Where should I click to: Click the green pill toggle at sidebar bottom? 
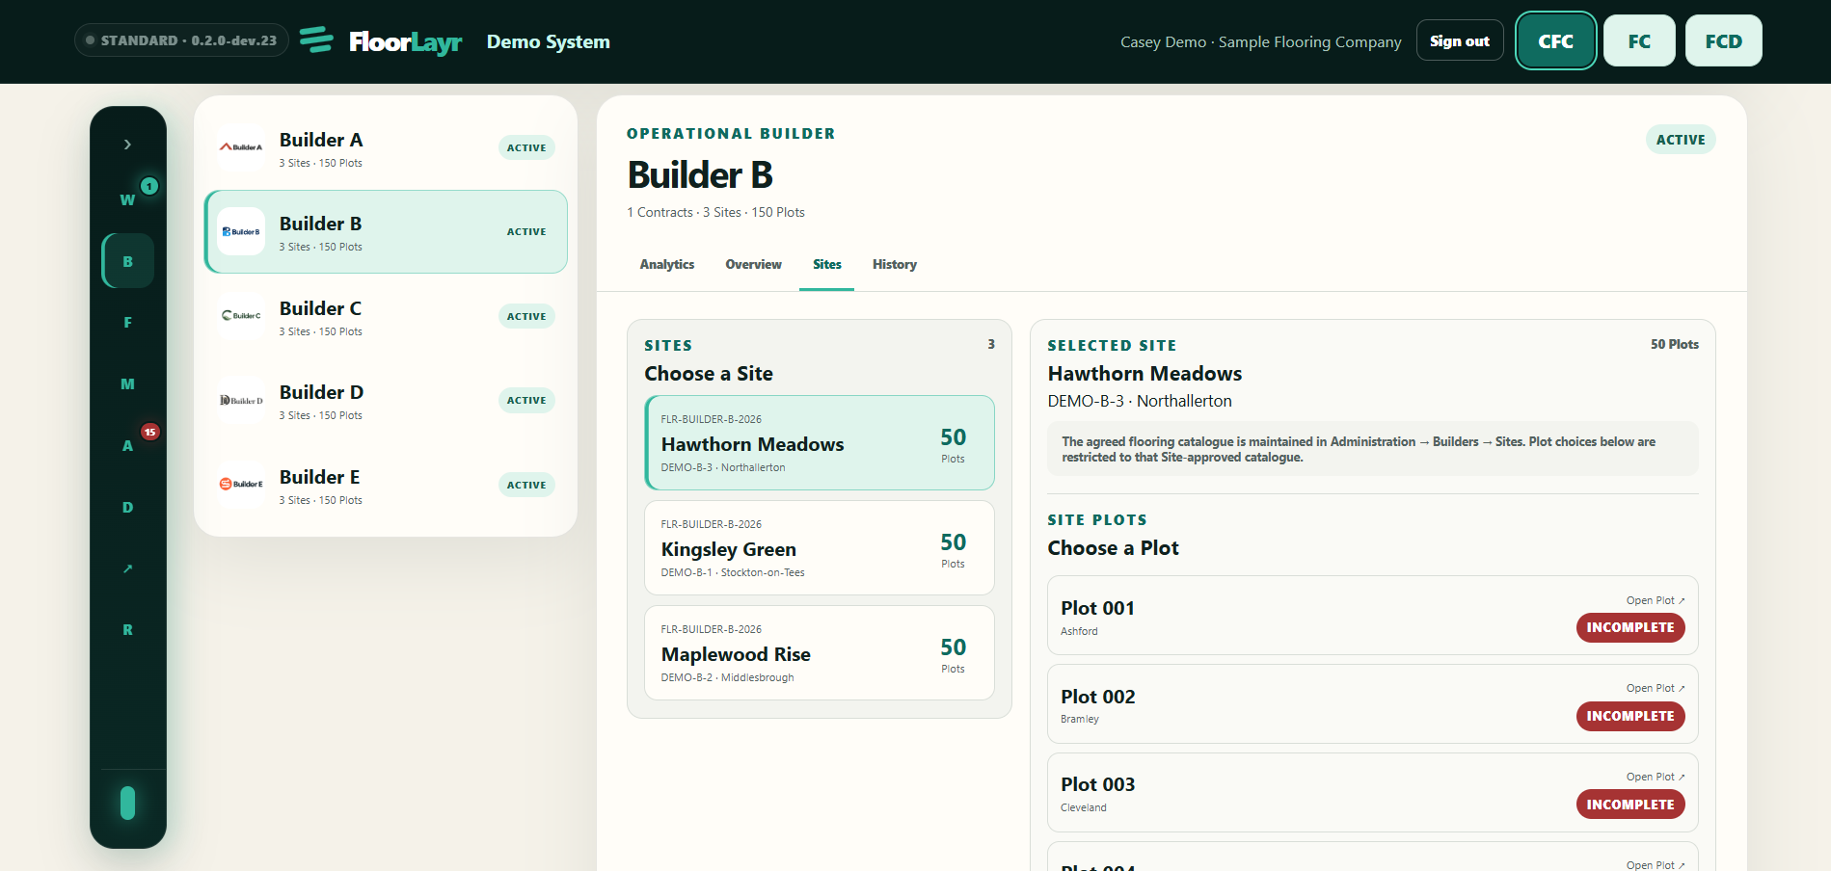click(127, 803)
